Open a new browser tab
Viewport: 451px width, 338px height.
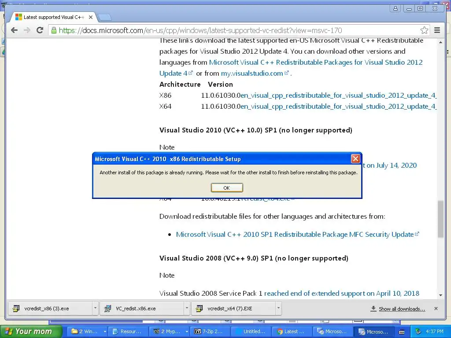(x=105, y=18)
